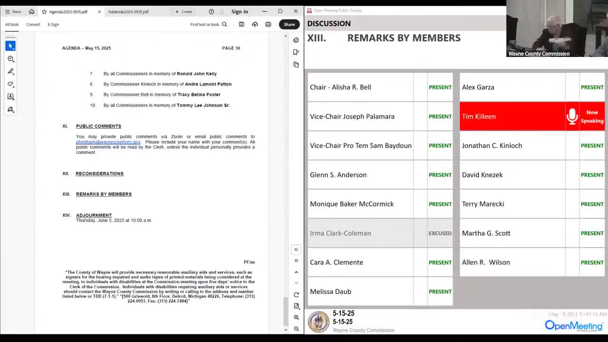Open the Page thumbnails panel icon

pyautogui.click(x=296, y=65)
